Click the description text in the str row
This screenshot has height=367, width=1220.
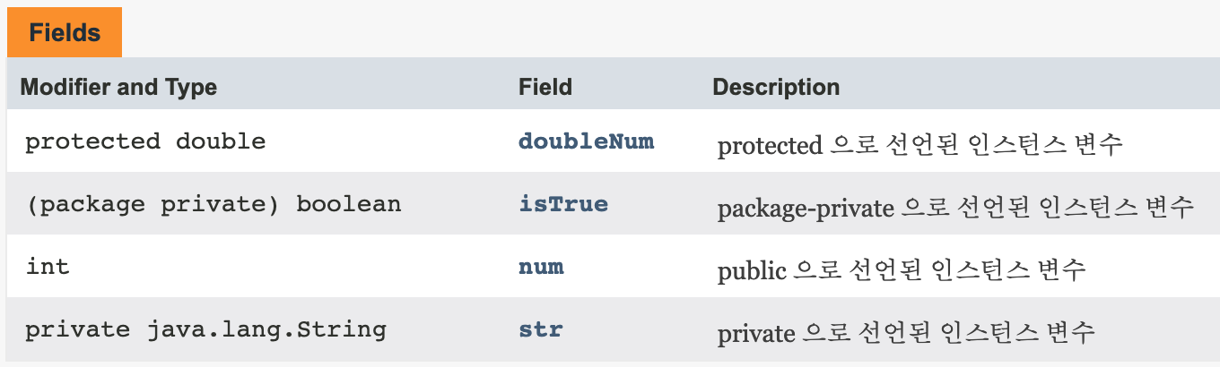pyautogui.click(x=906, y=332)
